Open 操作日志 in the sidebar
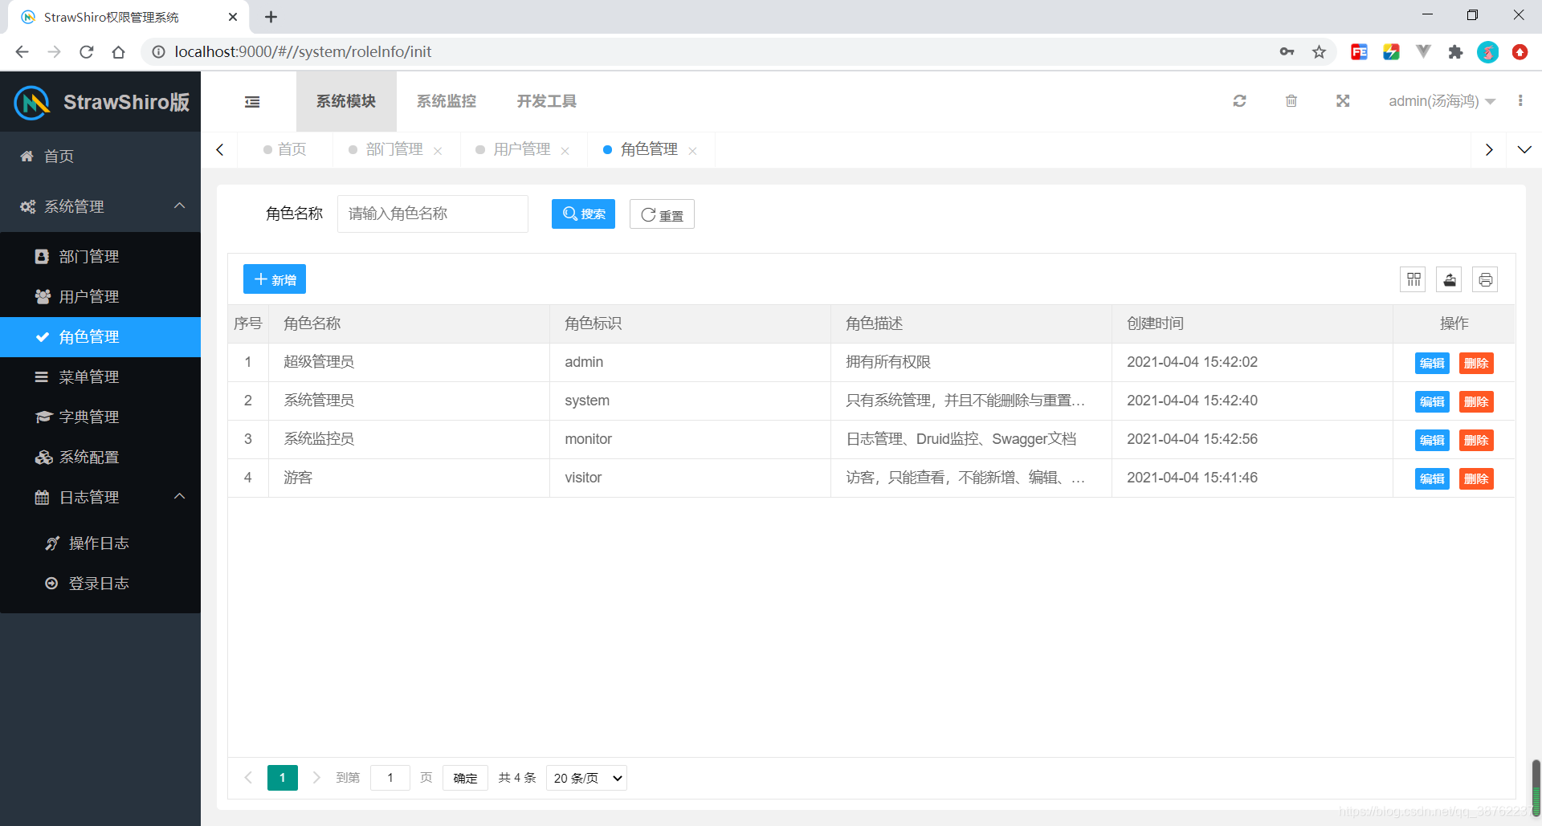This screenshot has height=826, width=1542. pos(100,543)
